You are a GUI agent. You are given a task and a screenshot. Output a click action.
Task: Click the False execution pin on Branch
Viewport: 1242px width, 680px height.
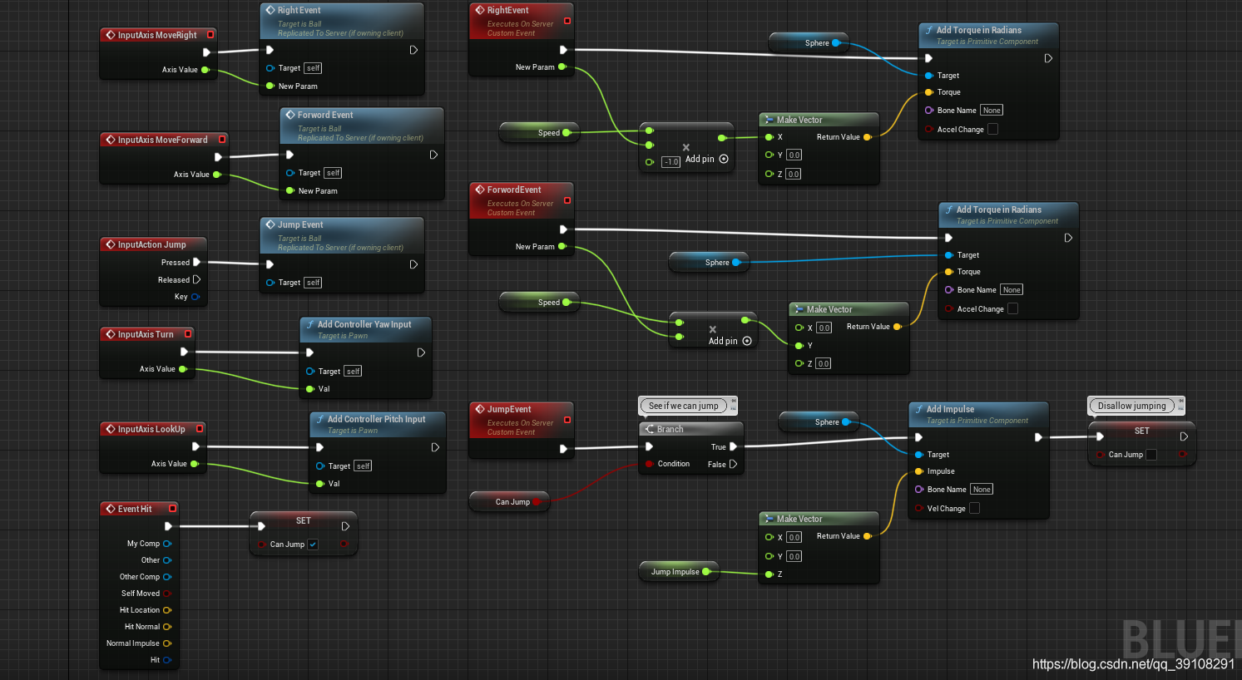click(x=733, y=464)
